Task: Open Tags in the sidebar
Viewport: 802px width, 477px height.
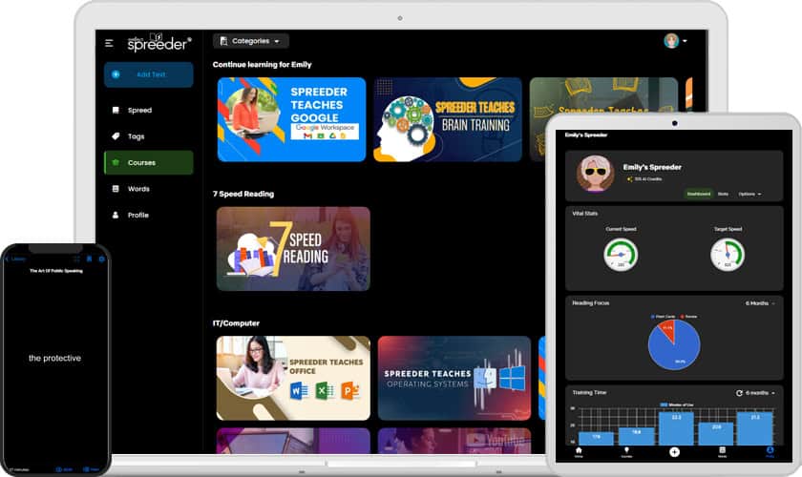Action: click(x=149, y=136)
